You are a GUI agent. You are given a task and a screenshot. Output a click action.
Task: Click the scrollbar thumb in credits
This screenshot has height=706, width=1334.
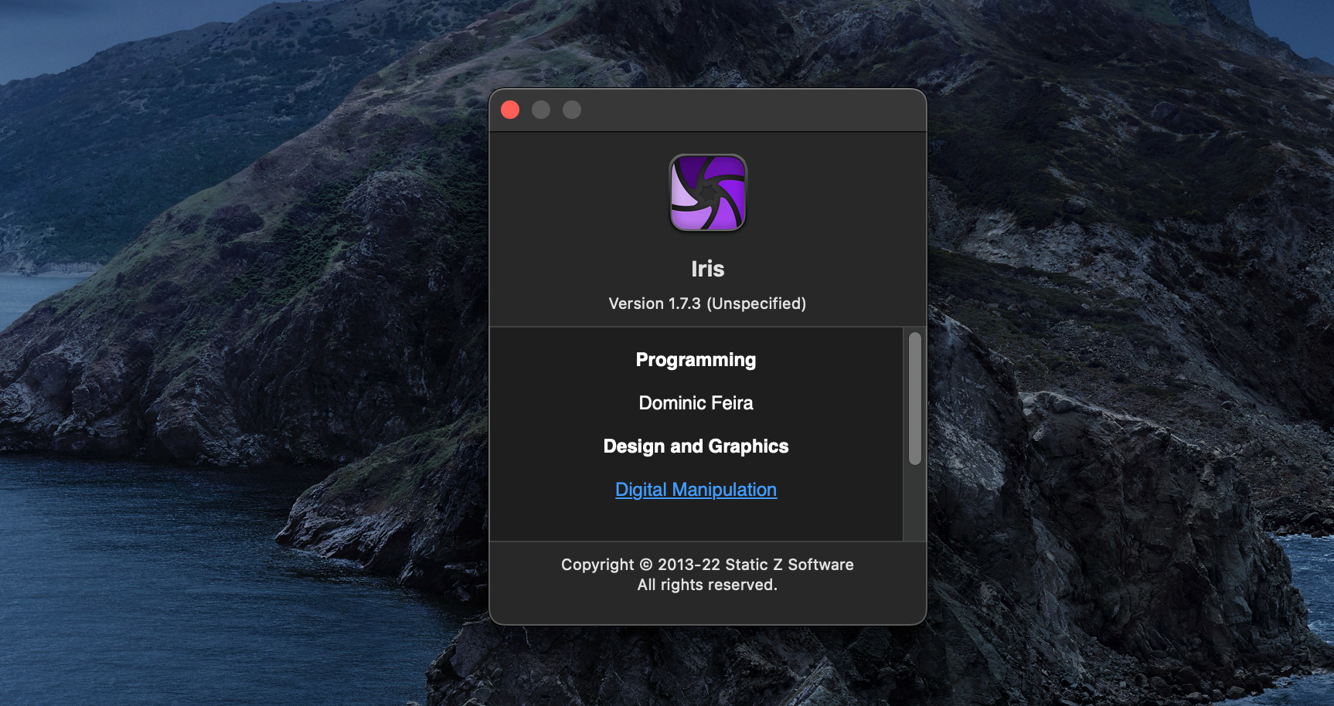click(x=914, y=398)
